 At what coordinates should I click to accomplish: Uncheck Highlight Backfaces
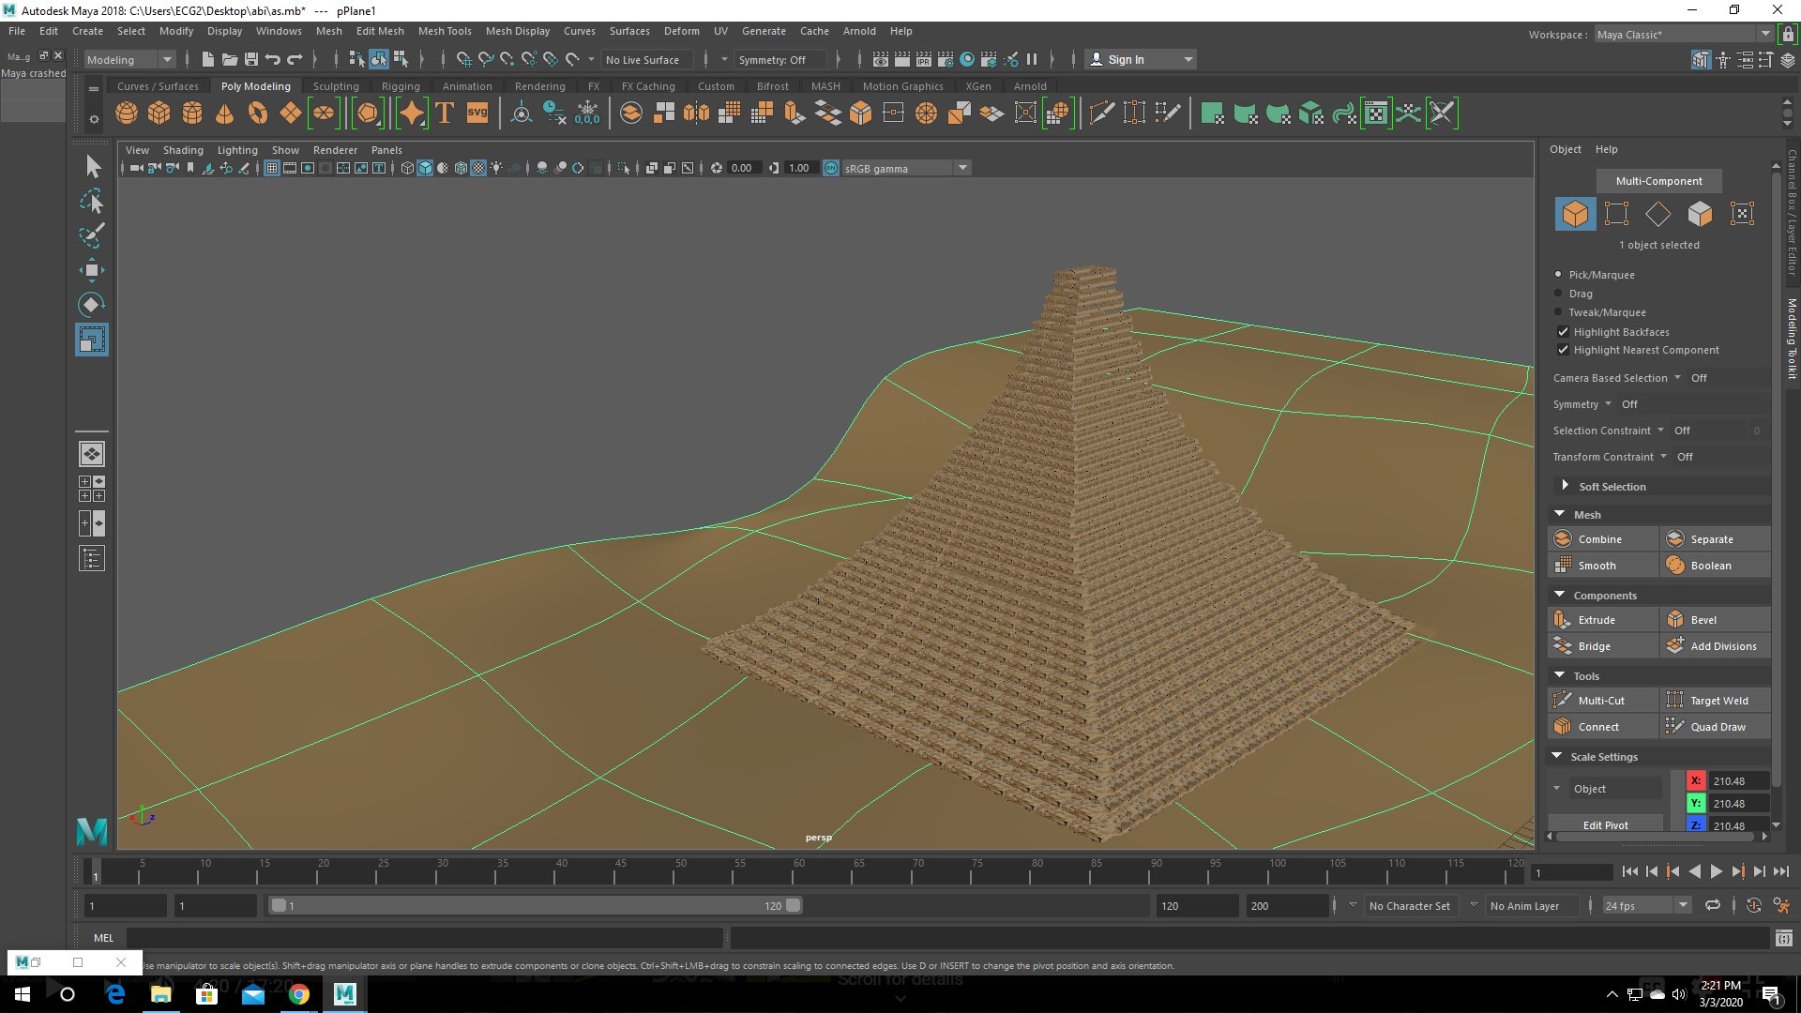1563,331
